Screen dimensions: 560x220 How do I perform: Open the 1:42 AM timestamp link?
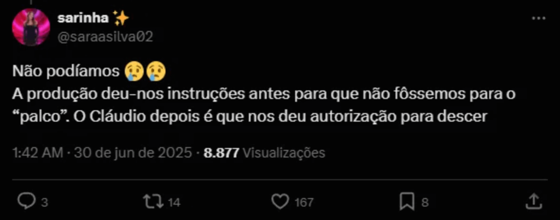[x=38, y=153]
